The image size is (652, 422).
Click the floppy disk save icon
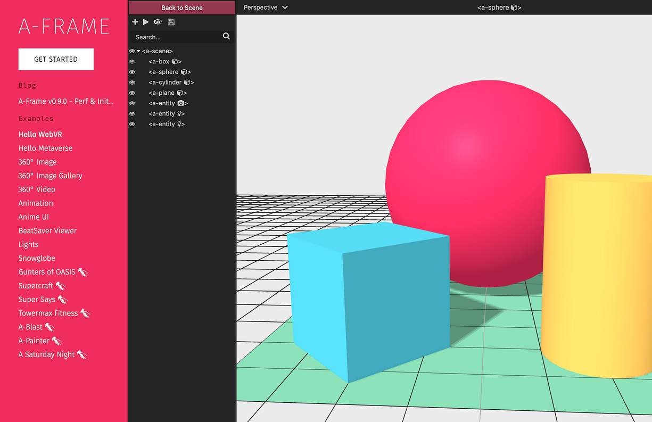[x=171, y=22]
